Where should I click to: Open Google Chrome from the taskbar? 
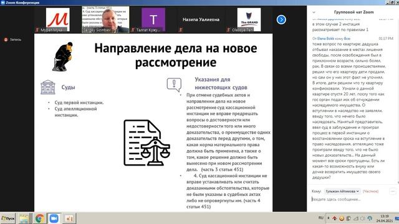39,218
